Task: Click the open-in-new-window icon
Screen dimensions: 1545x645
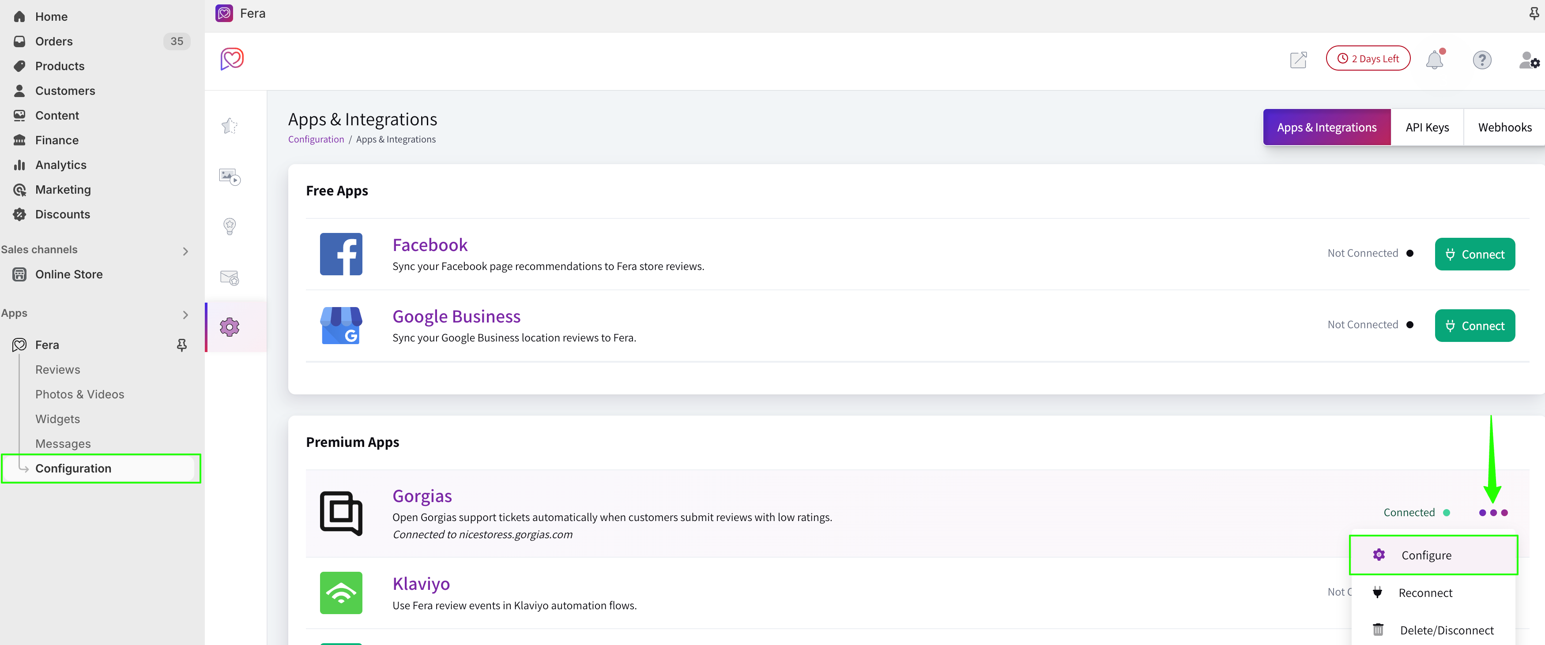Action: pyautogui.click(x=1299, y=60)
